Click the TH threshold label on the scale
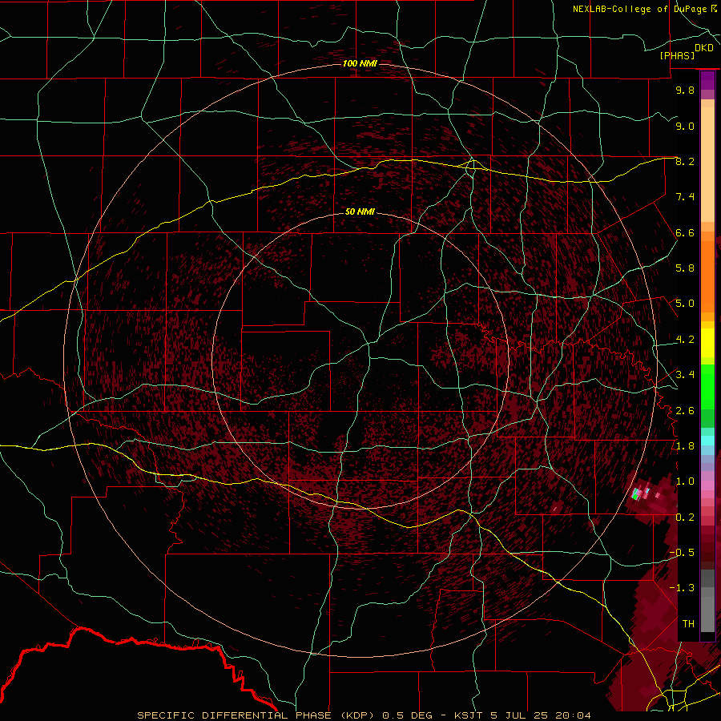The height and width of the screenshot is (721, 721). pyautogui.click(x=688, y=624)
